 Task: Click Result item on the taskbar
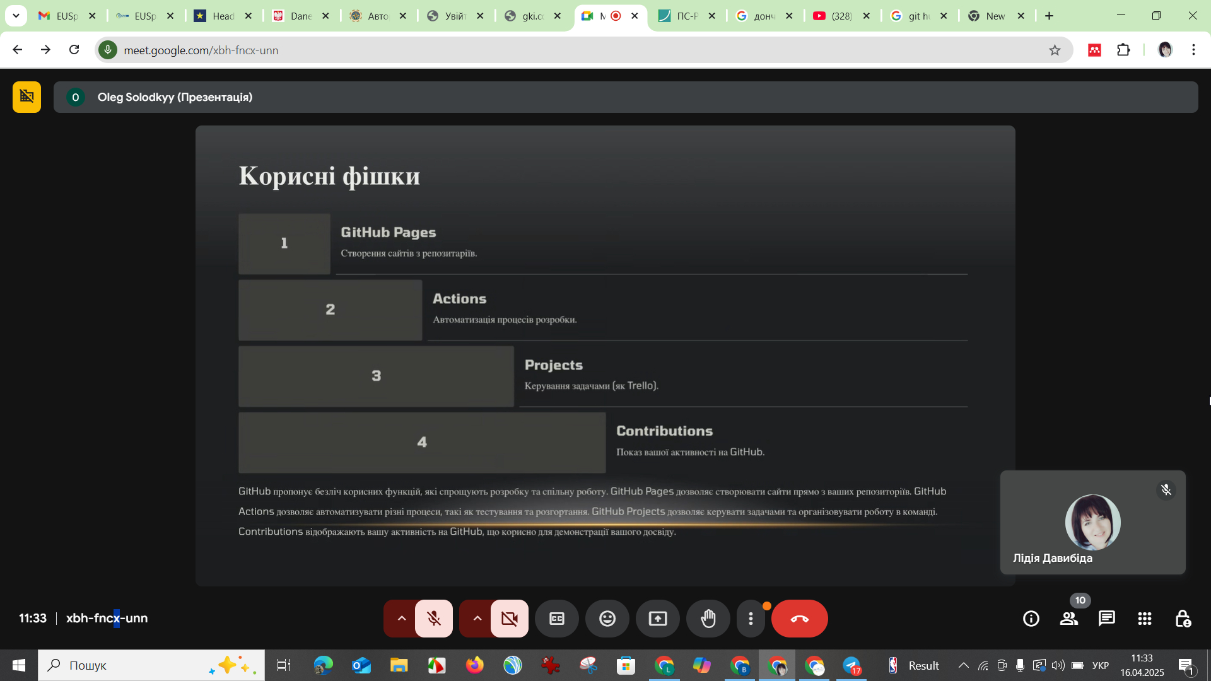click(914, 665)
